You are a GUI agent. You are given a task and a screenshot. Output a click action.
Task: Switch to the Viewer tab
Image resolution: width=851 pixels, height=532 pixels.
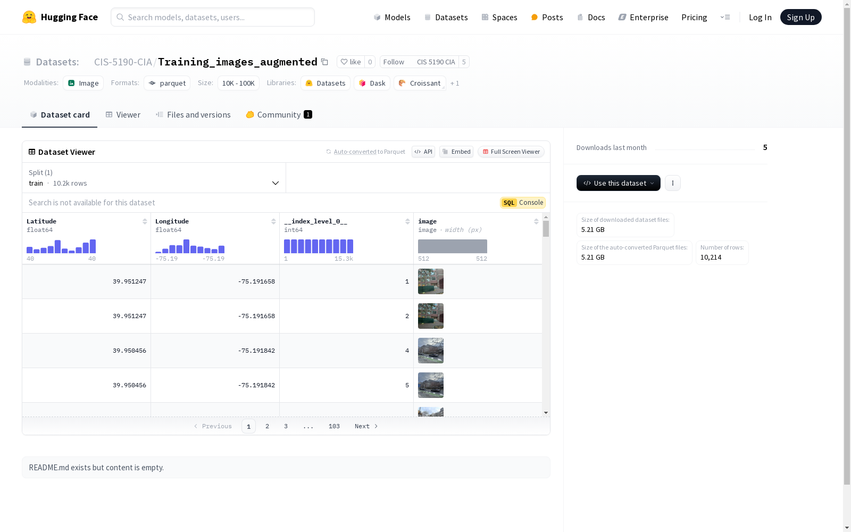123,114
